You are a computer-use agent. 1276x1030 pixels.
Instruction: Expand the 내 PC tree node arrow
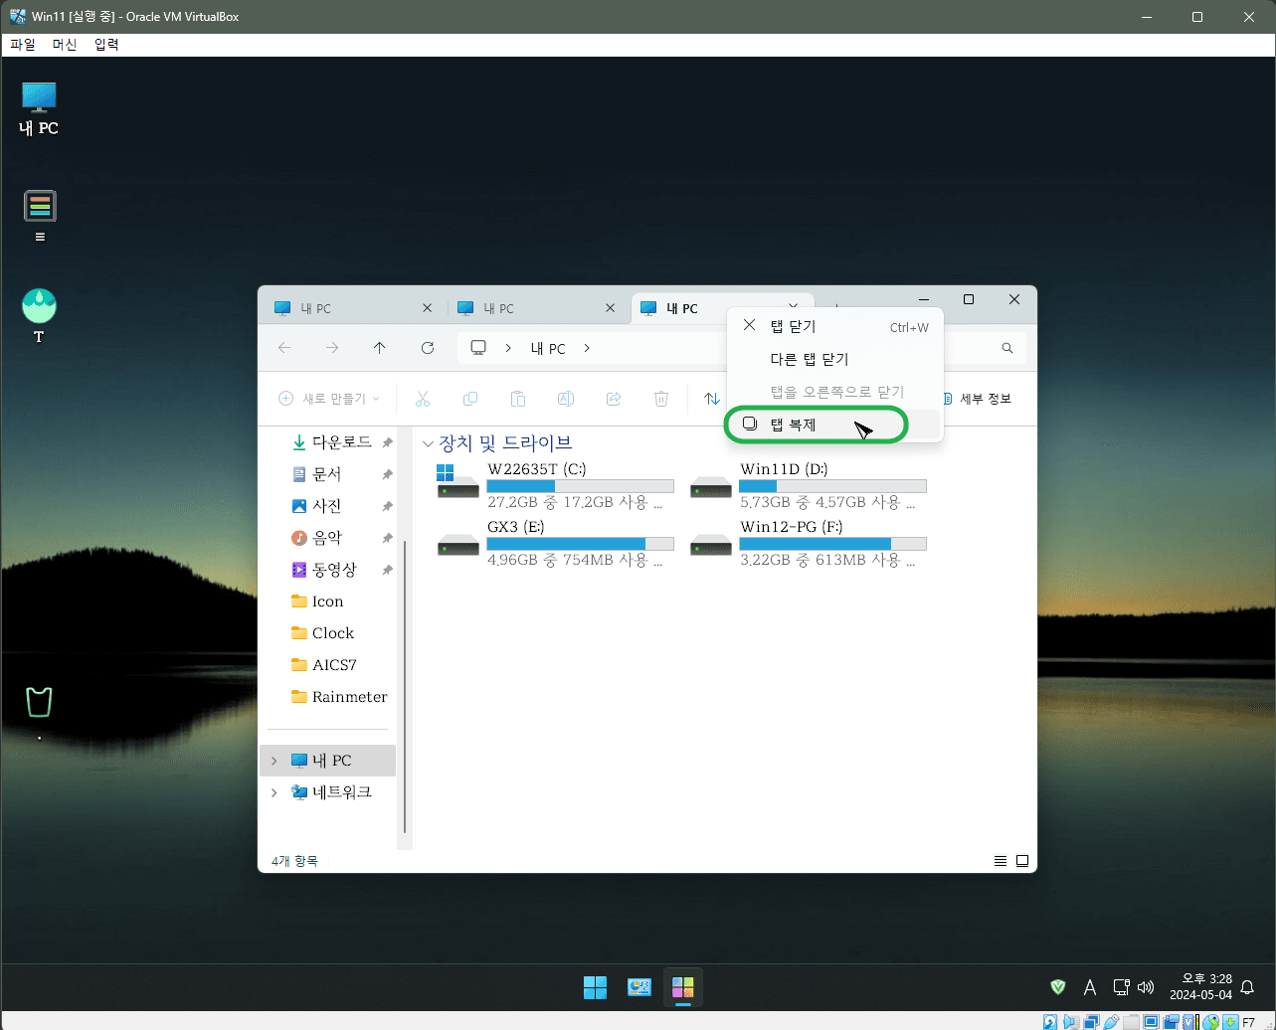point(273,761)
